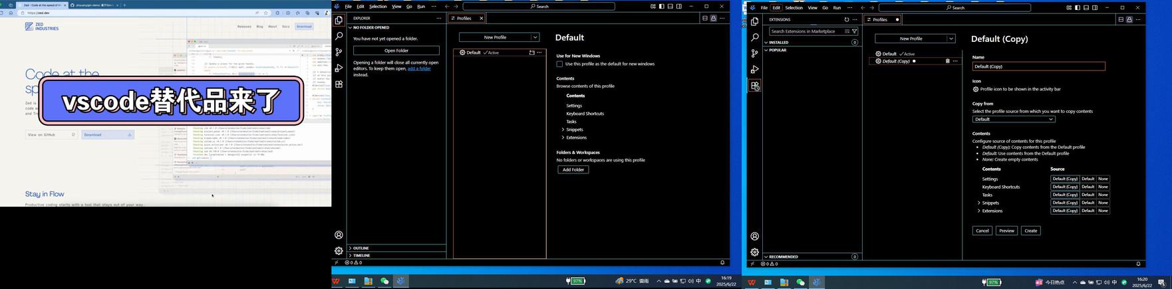This screenshot has width=1172, height=289.
Task: Delete the Default (Copy) profile via trash icon
Action: 947,61
